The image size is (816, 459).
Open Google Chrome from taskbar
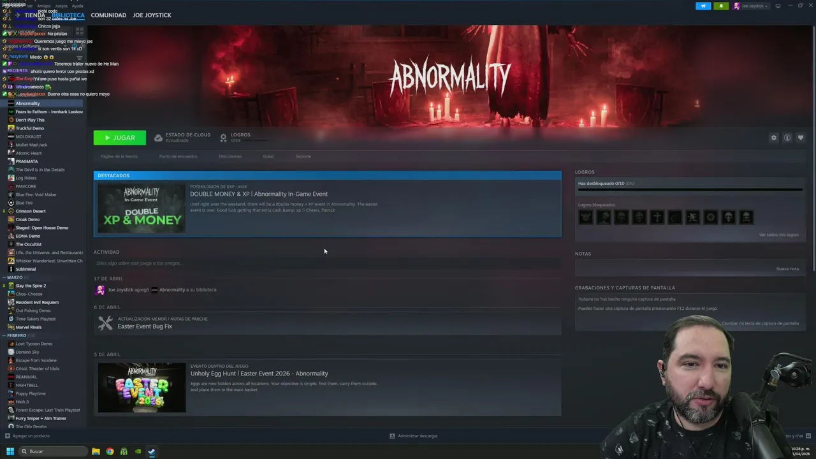tap(110, 451)
